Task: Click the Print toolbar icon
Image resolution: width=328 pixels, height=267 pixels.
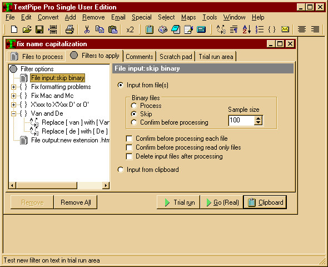Action: click(69, 29)
